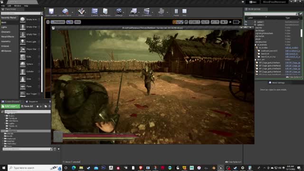Expand the Settings dropdown arrow
This screenshot has width=304, height=171.
click(x=123, y=12)
